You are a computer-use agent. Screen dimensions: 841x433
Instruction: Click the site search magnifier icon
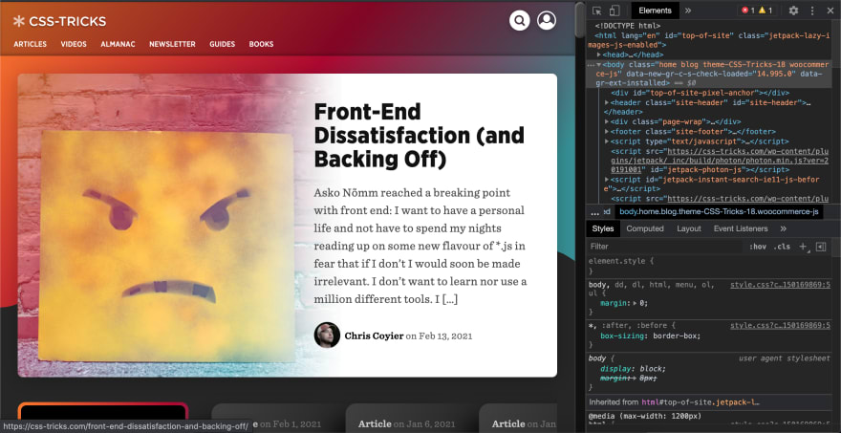click(519, 21)
